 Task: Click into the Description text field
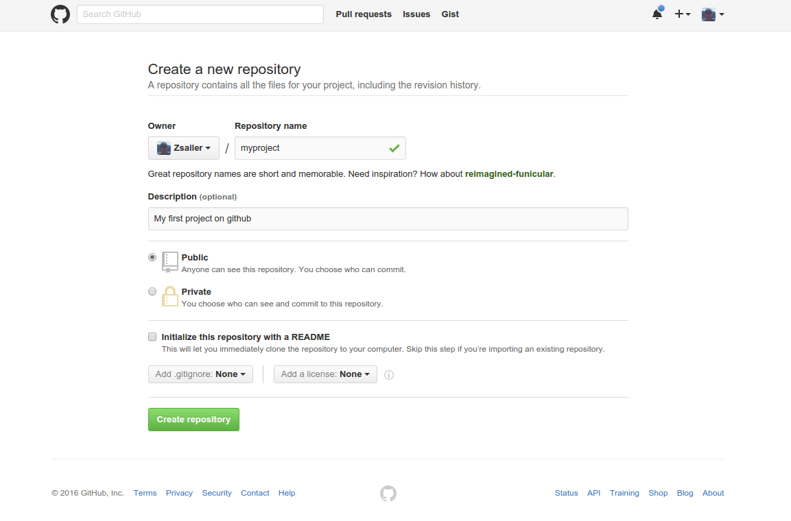pyautogui.click(x=388, y=219)
